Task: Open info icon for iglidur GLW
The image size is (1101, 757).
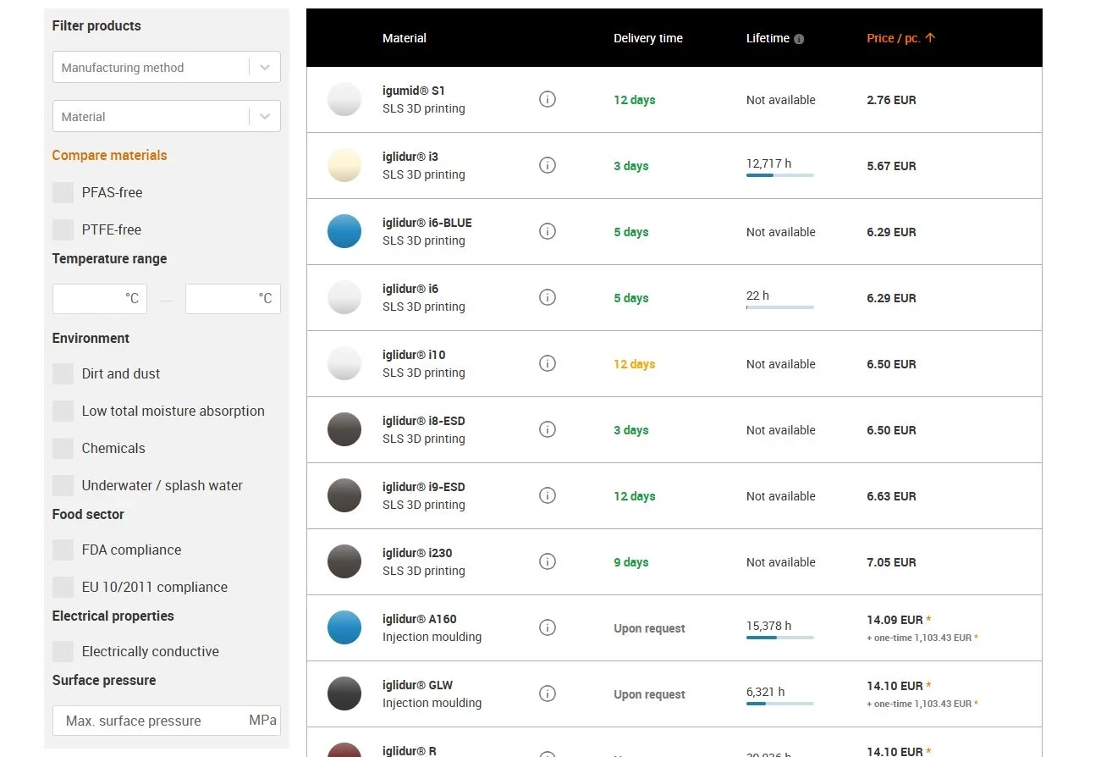Action: pos(548,694)
